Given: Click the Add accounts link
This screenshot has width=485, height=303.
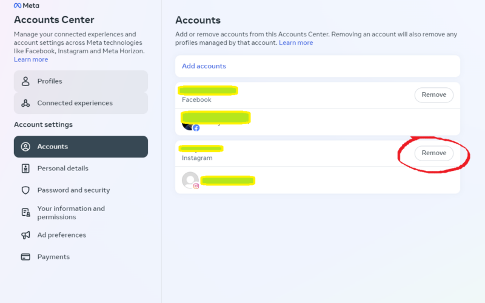Looking at the screenshot, I should (x=204, y=66).
